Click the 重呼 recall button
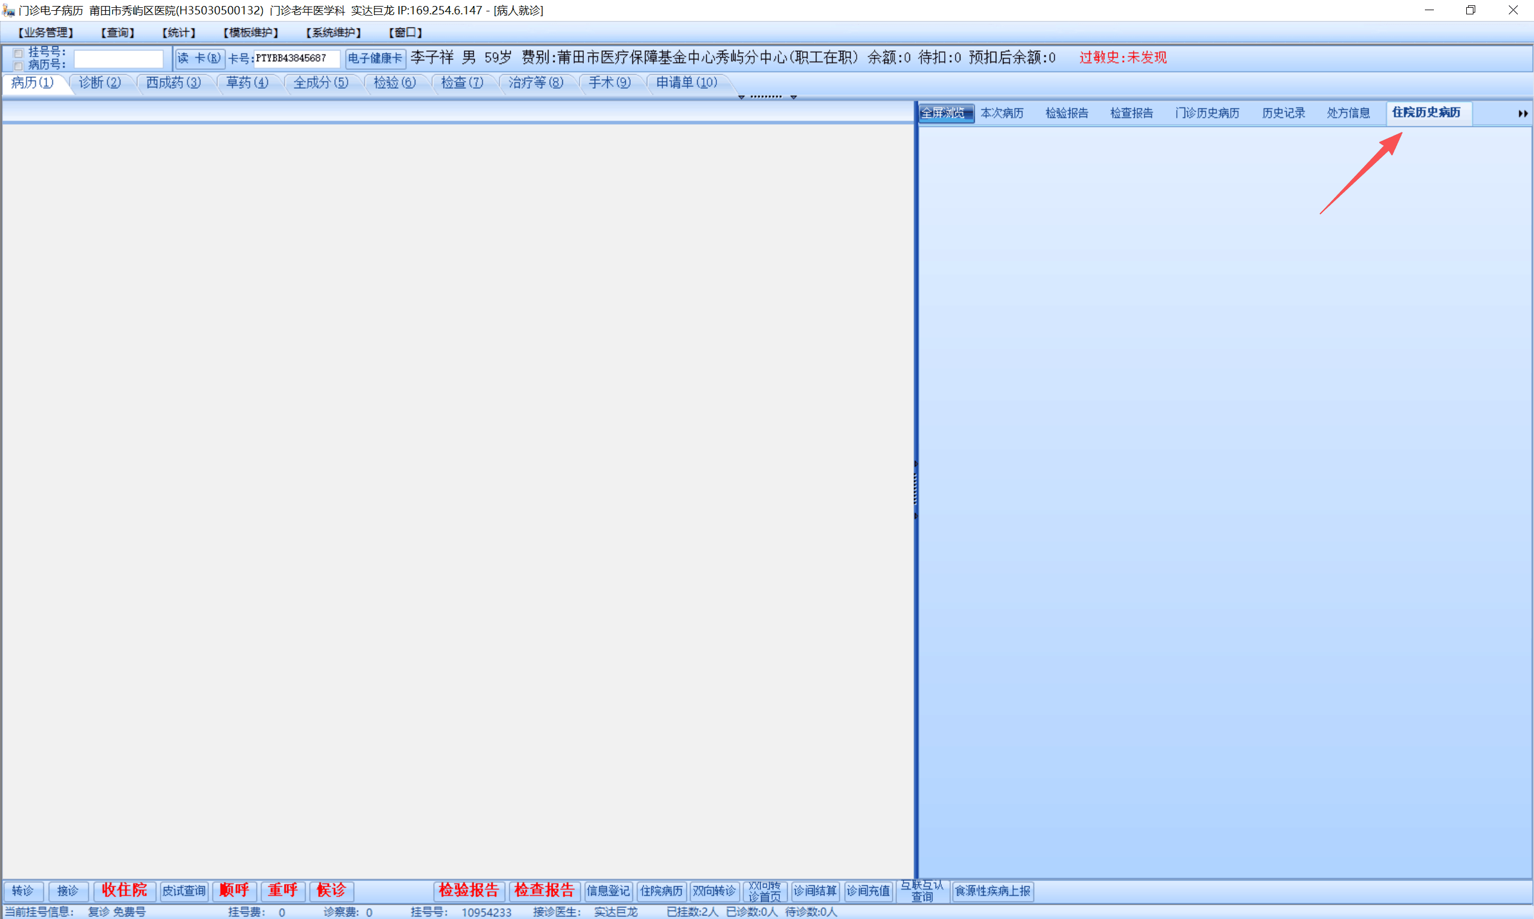 [283, 890]
